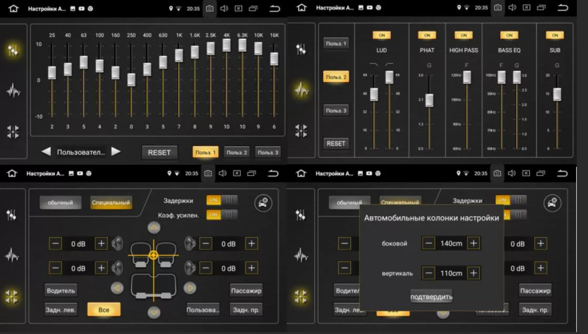Disable the BASS EQ ON switch
588x334 pixels.
coord(509,35)
